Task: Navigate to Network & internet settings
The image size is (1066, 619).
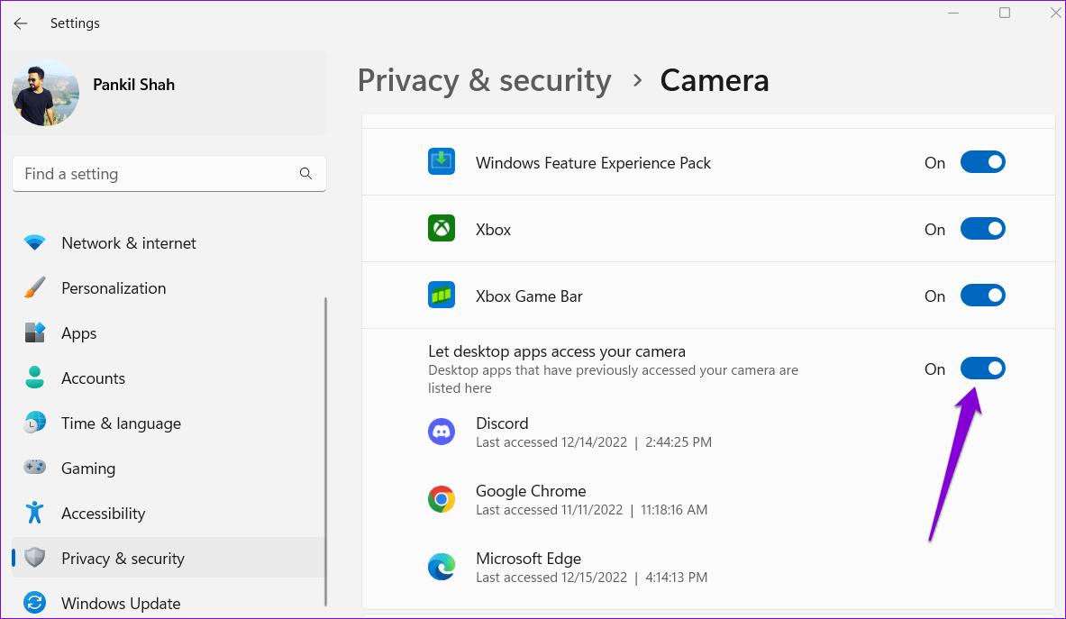Action: coord(128,242)
